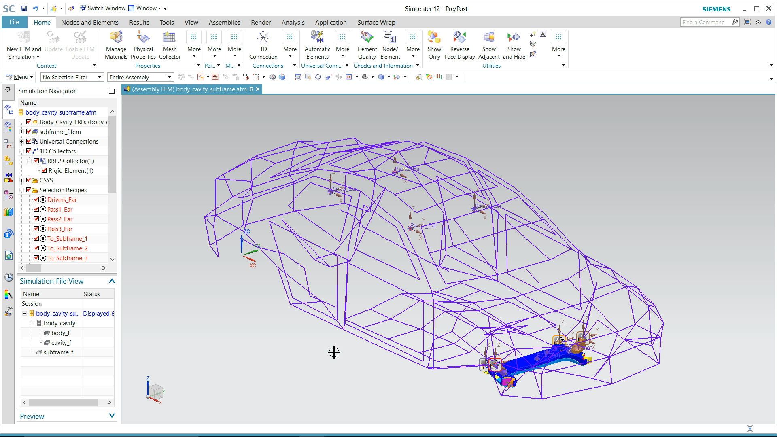Open Manage Materials

116,45
